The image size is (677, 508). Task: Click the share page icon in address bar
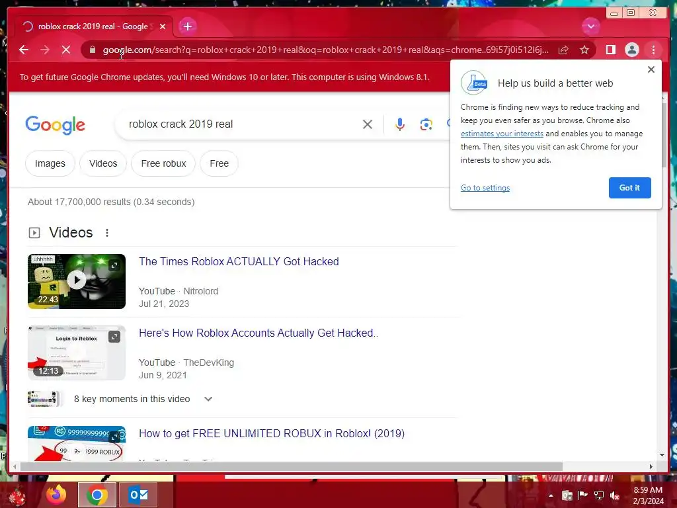pyautogui.click(x=563, y=50)
